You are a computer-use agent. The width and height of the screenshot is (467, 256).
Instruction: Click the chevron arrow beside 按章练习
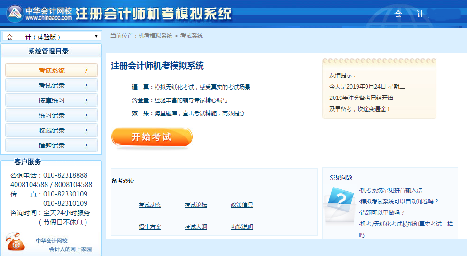86,100
